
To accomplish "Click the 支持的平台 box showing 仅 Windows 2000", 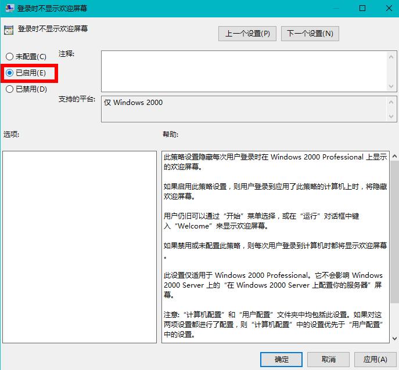I will point(244,109).
